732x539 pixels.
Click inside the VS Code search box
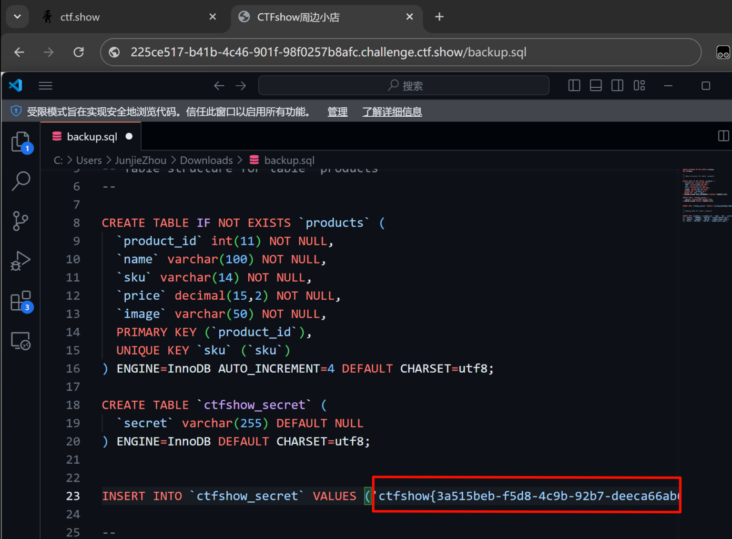pyautogui.click(x=403, y=85)
